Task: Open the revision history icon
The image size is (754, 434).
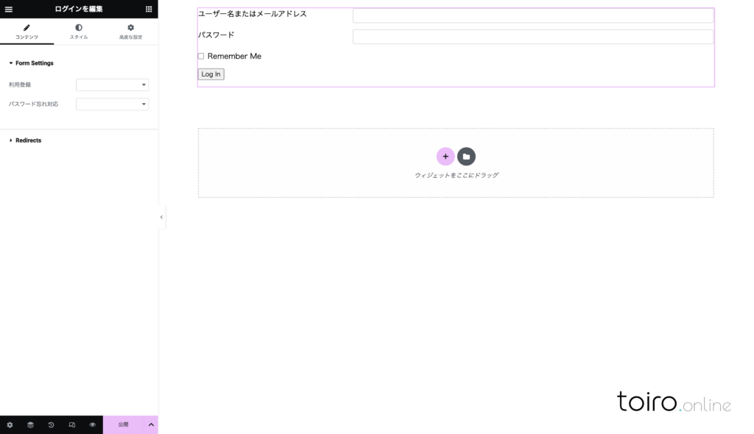Action: pos(51,424)
